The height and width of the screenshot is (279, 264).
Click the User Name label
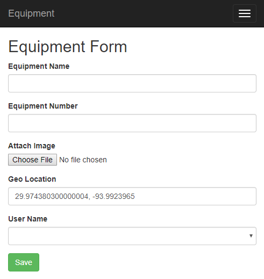point(28,219)
